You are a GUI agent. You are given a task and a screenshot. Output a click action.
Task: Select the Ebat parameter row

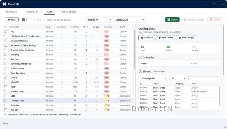pyautogui.click(x=68, y=87)
